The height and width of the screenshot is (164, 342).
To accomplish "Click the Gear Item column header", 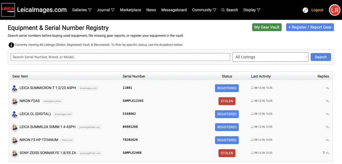I will (x=20, y=76).
